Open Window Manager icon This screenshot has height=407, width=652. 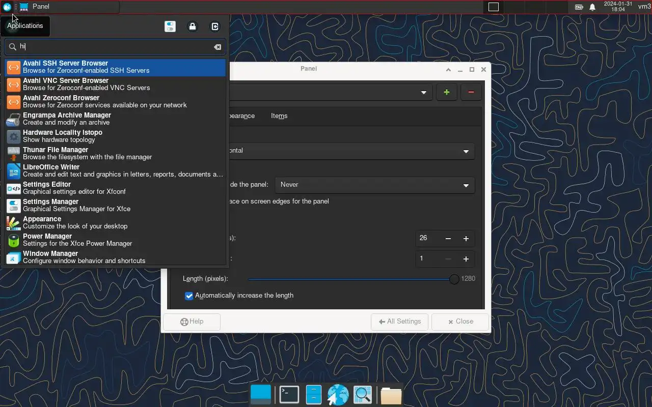[x=14, y=257]
